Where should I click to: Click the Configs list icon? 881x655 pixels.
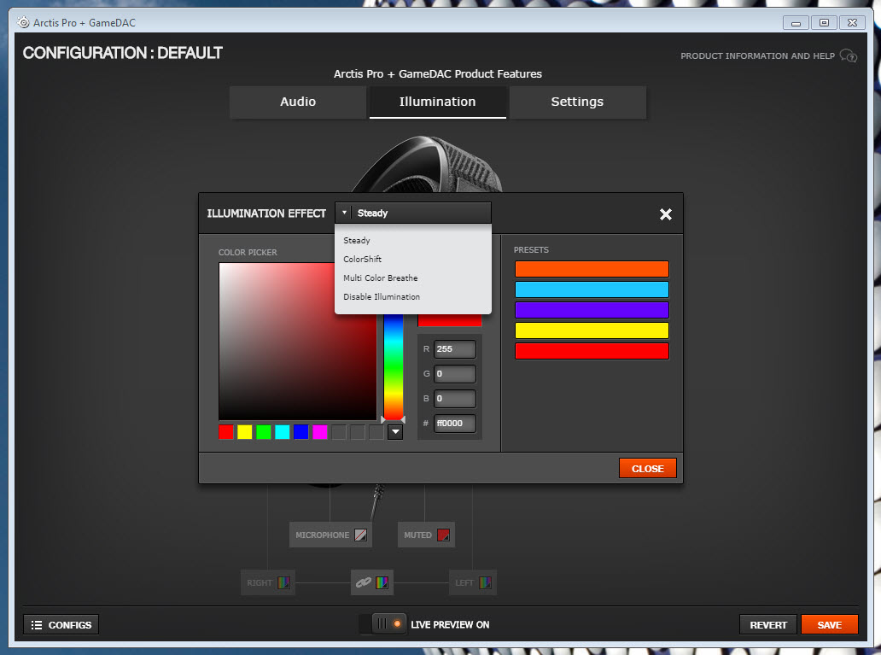click(37, 624)
